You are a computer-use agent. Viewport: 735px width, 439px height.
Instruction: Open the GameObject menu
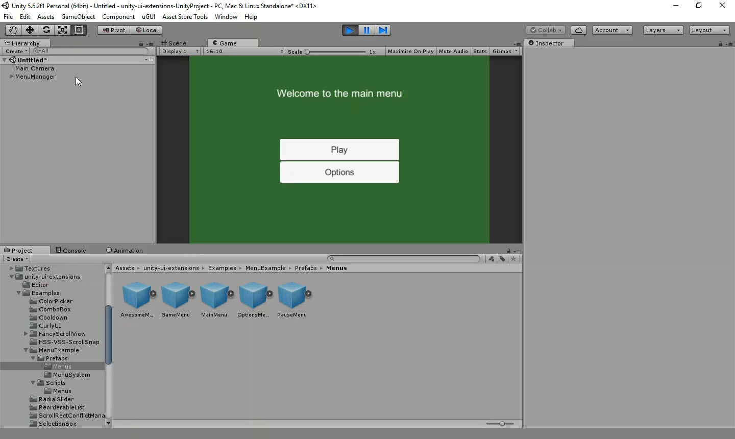78,17
